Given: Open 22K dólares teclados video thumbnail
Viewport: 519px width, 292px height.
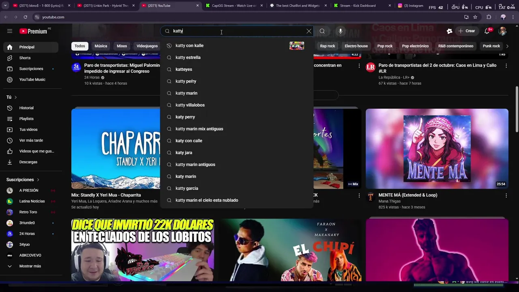Looking at the screenshot, I should [143, 250].
